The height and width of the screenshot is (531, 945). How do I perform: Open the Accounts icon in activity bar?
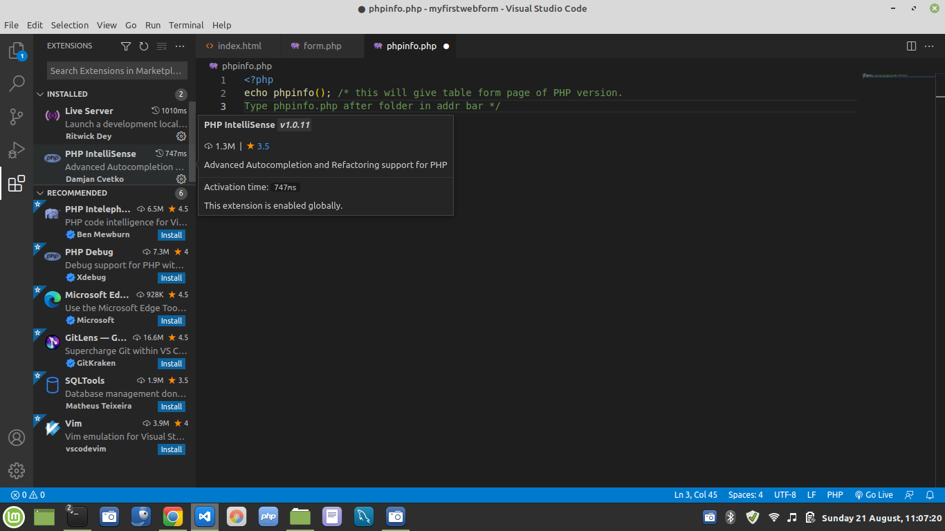coord(17,438)
